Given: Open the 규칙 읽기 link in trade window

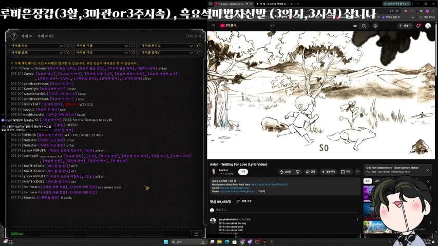Looking at the screenshot, I should (193, 36).
